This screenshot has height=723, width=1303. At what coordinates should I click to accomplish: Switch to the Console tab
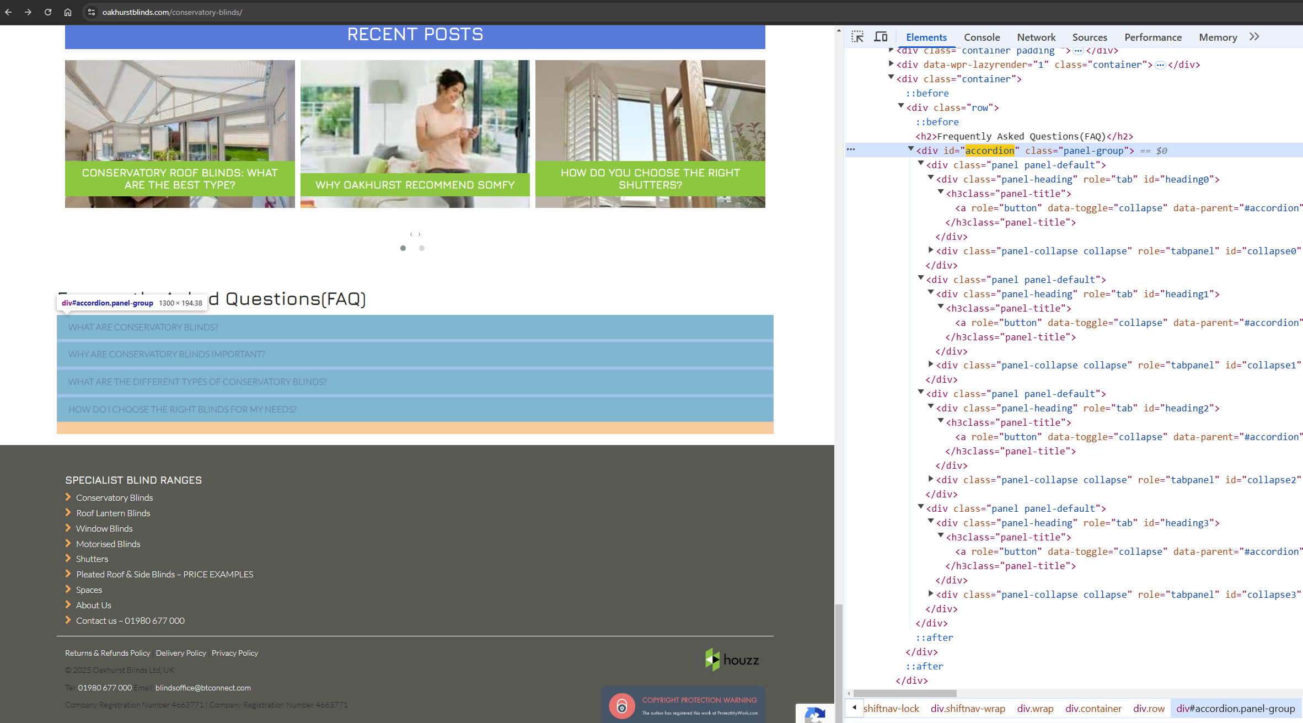pyautogui.click(x=982, y=37)
